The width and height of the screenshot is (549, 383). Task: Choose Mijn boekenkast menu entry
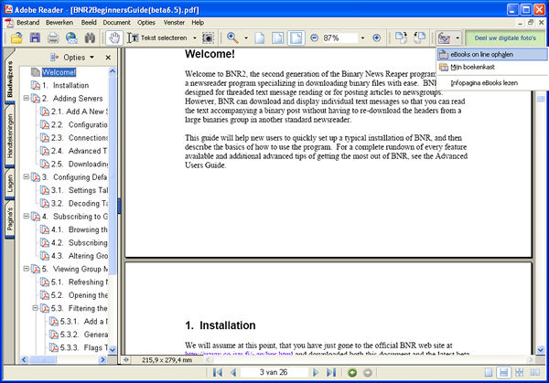coord(492,67)
